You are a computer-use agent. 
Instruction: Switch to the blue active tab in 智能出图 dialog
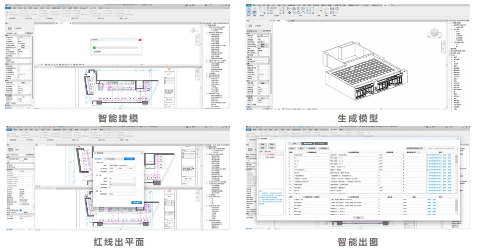point(308,143)
